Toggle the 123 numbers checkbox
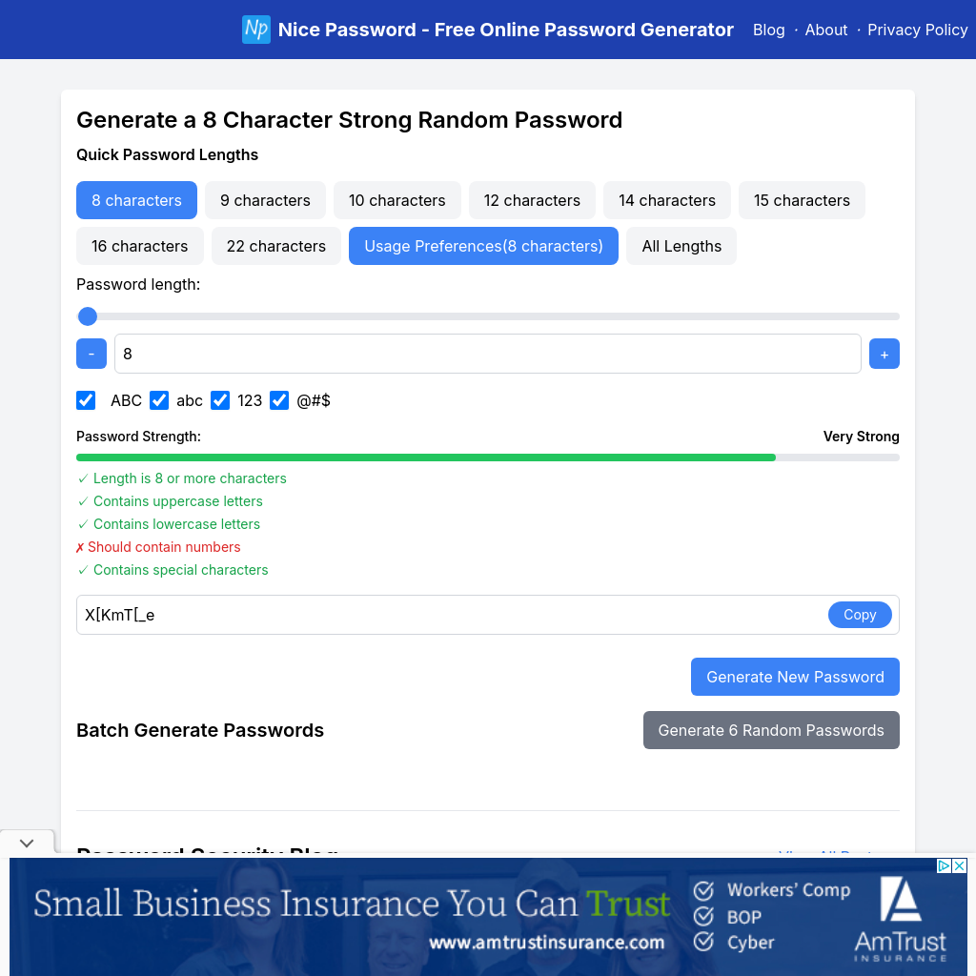The height and width of the screenshot is (976, 976). [x=220, y=400]
